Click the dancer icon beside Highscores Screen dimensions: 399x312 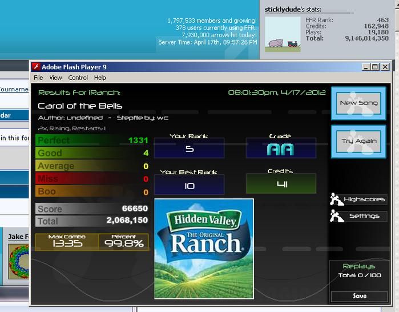(x=336, y=199)
